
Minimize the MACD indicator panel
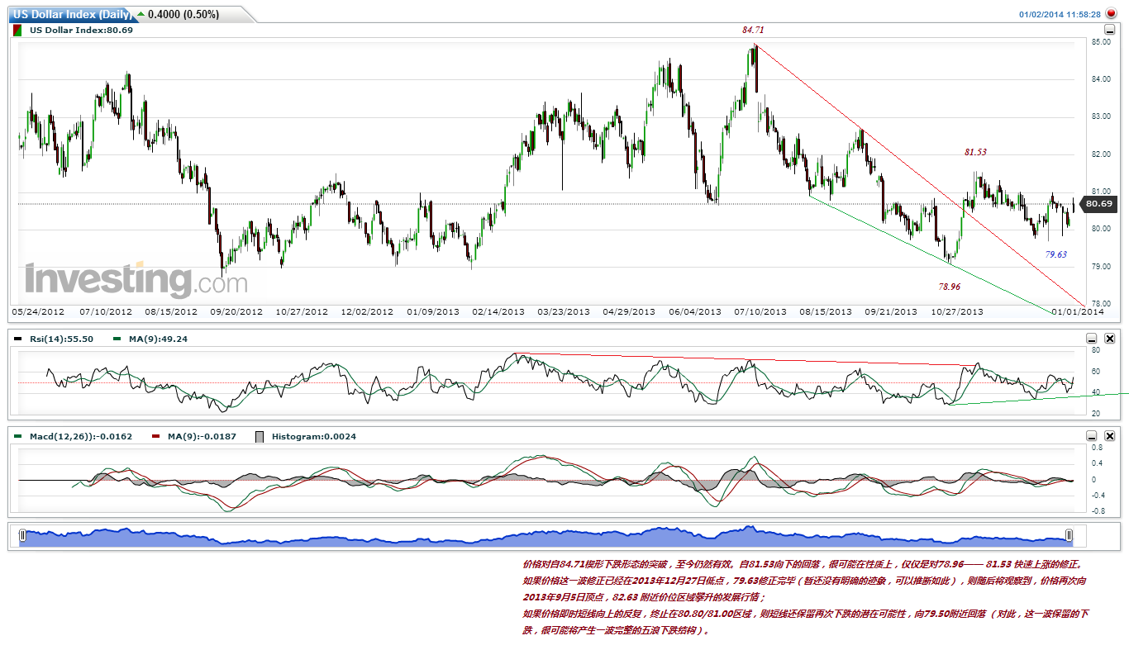point(1092,436)
